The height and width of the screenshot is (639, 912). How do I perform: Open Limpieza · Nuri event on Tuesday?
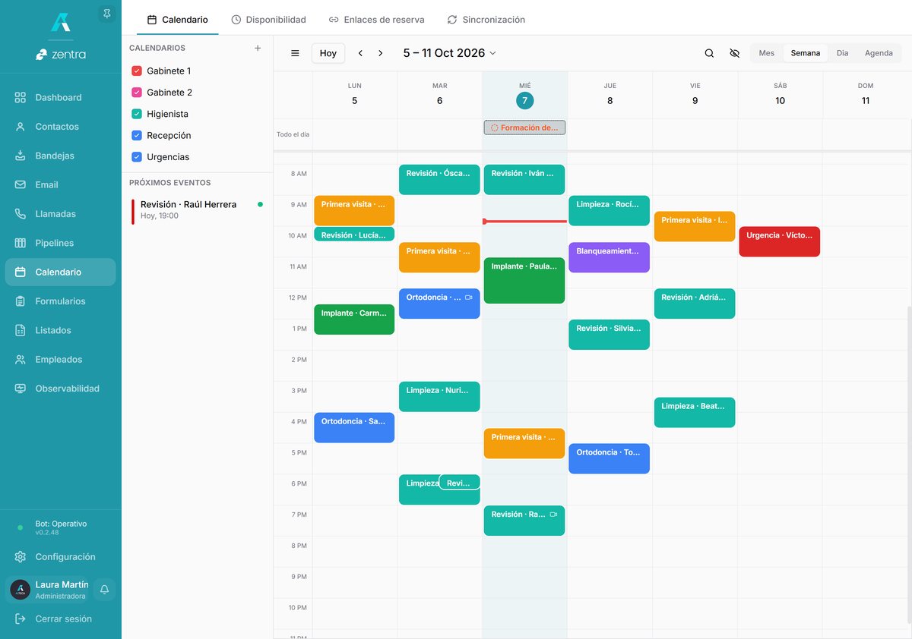[x=439, y=397]
